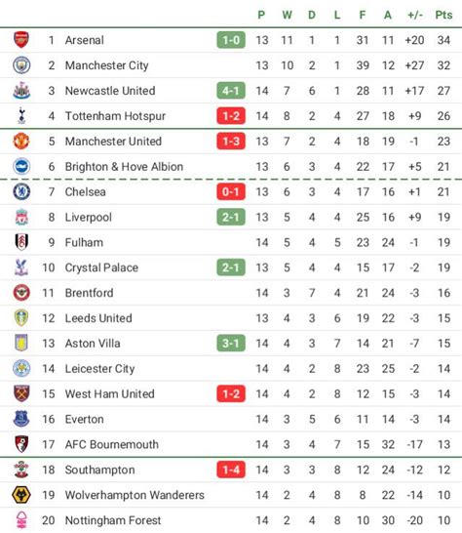462x533 pixels.
Task: Select the Leicester City team name
Action: [x=99, y=368]
